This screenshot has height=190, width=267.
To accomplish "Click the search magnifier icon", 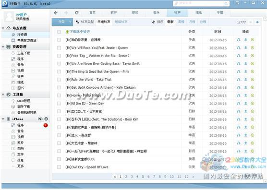I will (x=226, y=3).
